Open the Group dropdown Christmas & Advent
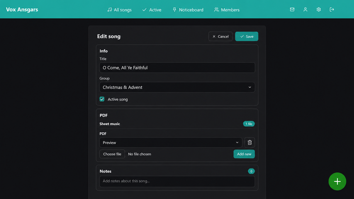 (x=177, y=87)
